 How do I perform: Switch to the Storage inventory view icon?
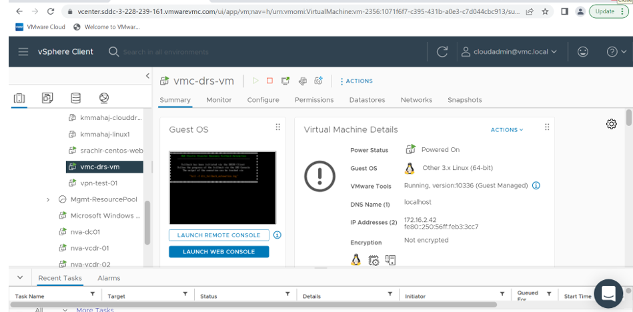pos(75,98)
